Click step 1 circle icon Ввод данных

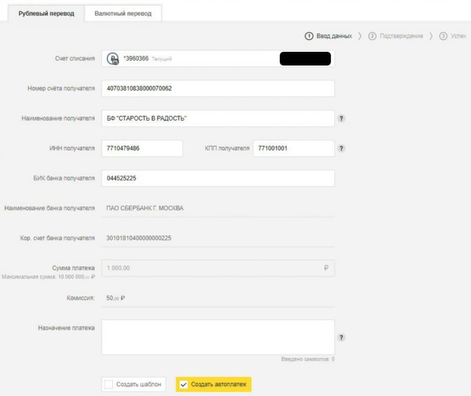pos(310,36)
